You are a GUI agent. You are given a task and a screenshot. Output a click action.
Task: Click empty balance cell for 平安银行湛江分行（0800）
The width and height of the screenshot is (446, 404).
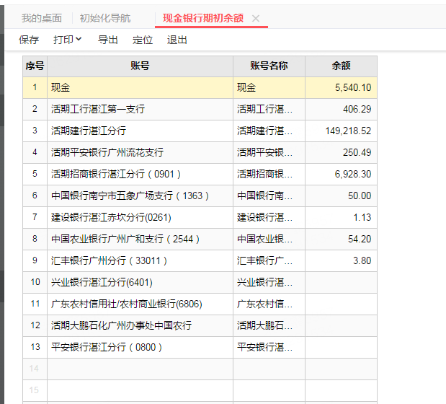tap(341, 347)
